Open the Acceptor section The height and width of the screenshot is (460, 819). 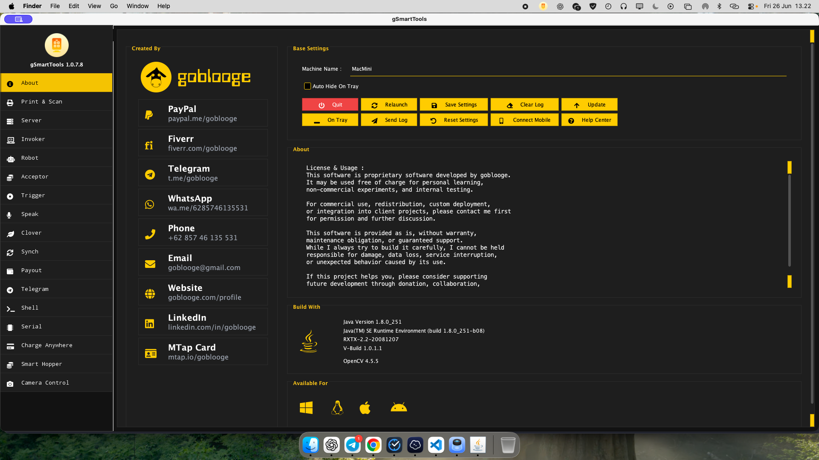(56, 176)
